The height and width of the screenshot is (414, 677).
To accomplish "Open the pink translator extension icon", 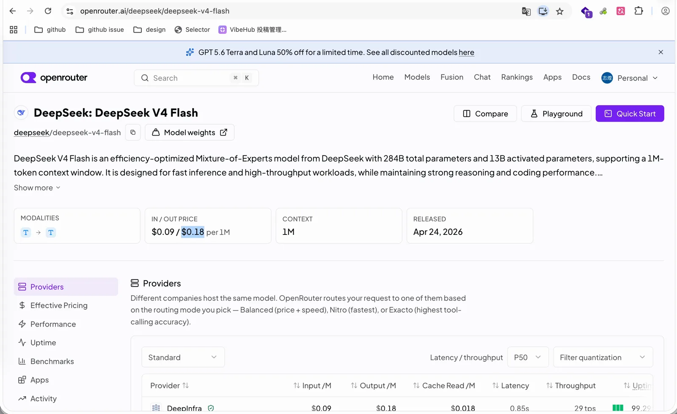I will click(621, 11).
